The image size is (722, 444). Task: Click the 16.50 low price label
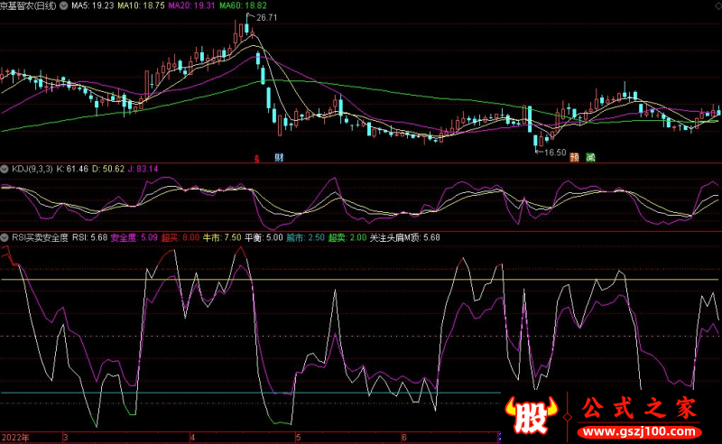[554, 153]
